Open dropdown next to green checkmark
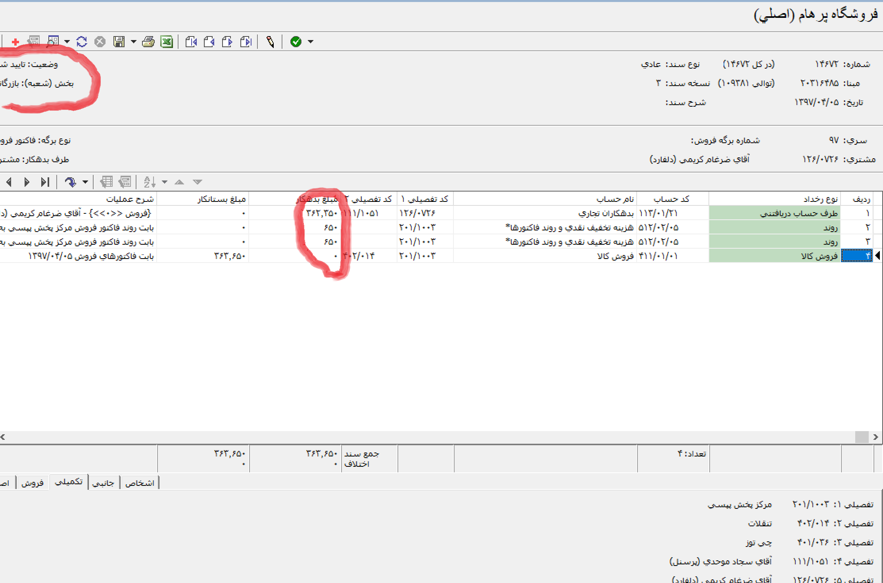 click(311, 42)
